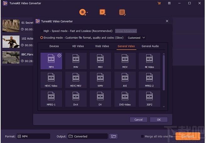This screenshot has height=143, width=206.
Task: Click the scroll up arrow of format list
Action: coord(164,54)
